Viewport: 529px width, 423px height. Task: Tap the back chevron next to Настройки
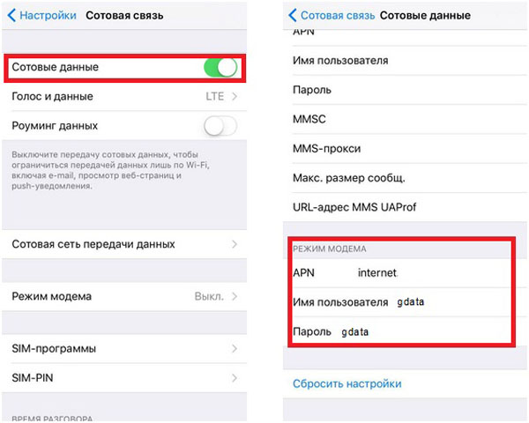click(x=11, y=16)
